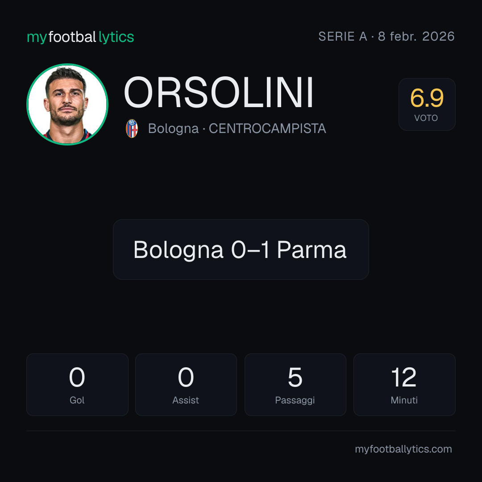The height and width of the screenshot is (482, 482).
Task: Click the Gol stat tile
Action: (77, 385)
